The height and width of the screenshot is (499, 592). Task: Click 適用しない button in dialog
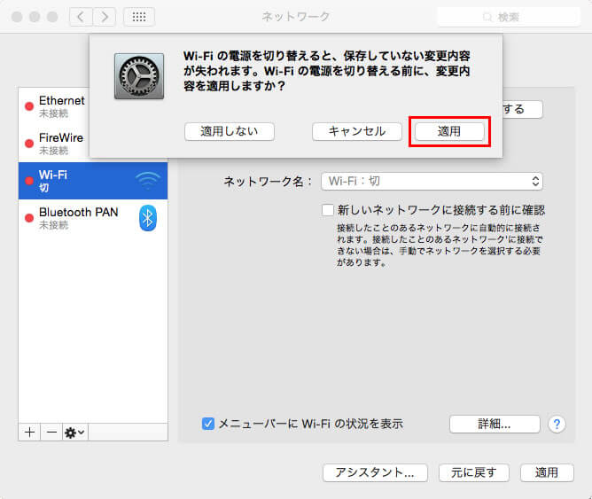tap(230, 131)
